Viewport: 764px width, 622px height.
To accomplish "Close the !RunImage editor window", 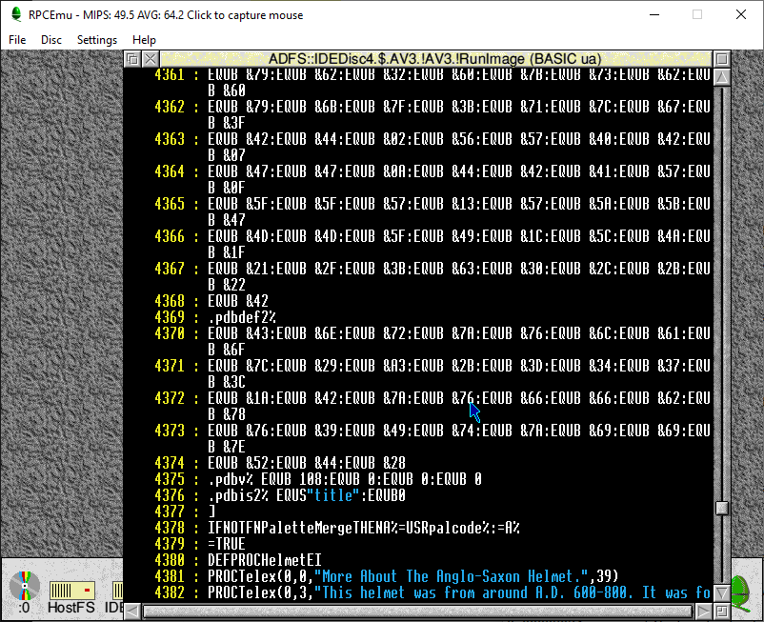I will point(151,59).
